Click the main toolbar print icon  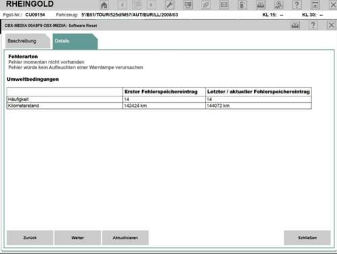click(260, 5)
